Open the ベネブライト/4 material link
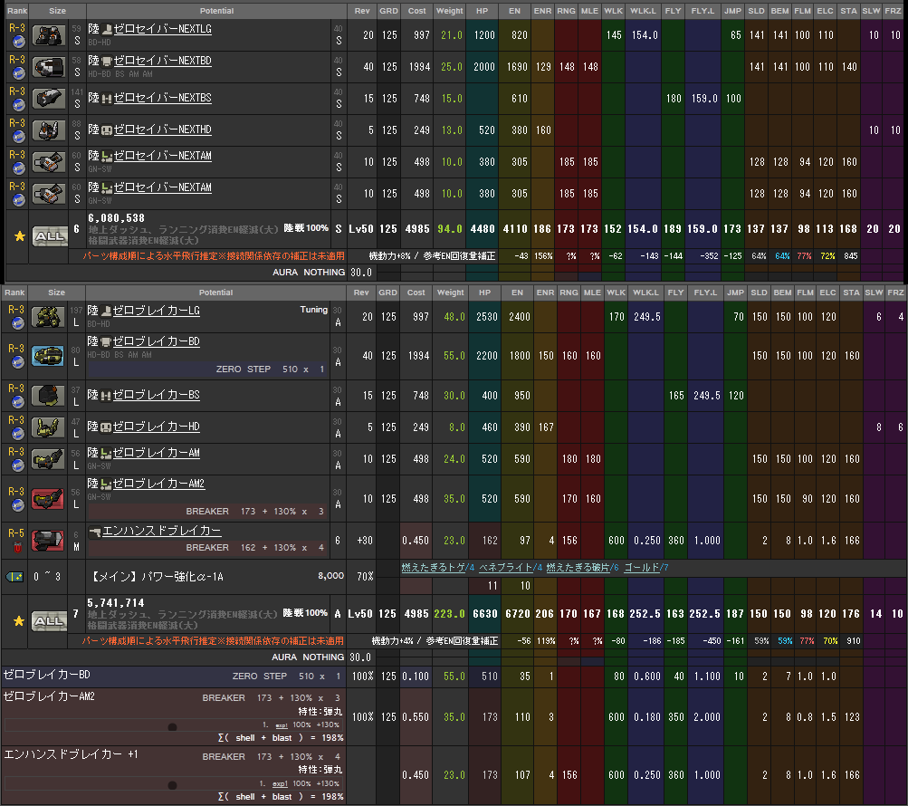908x806 pixels. point(511,568)
